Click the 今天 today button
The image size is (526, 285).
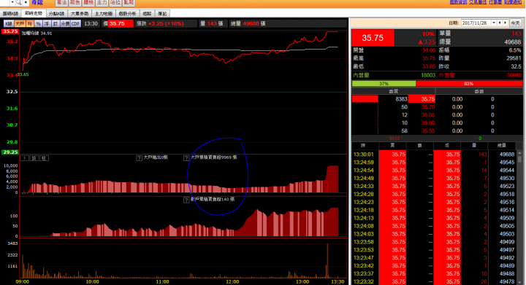click(x=515, y=23)
